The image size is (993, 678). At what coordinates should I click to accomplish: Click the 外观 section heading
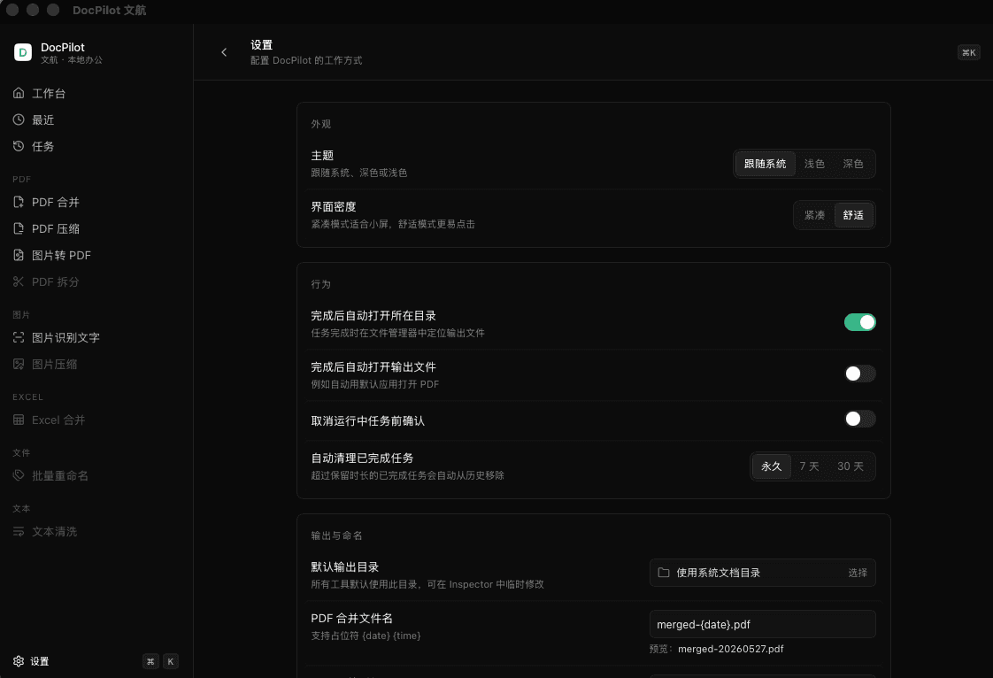321,124
